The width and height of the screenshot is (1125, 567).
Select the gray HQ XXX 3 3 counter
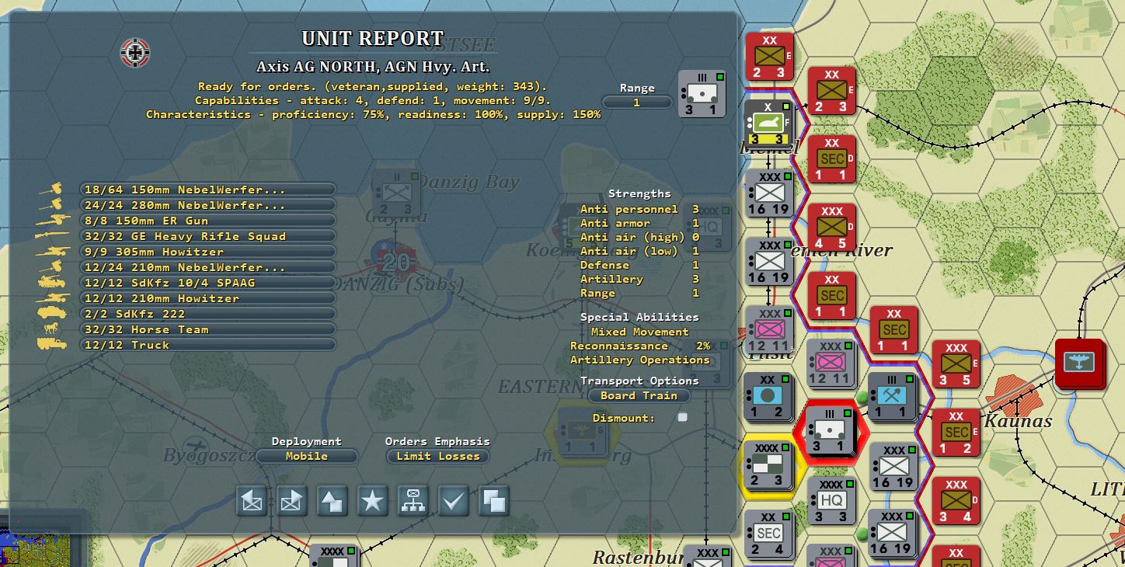(x=831, y=501)
